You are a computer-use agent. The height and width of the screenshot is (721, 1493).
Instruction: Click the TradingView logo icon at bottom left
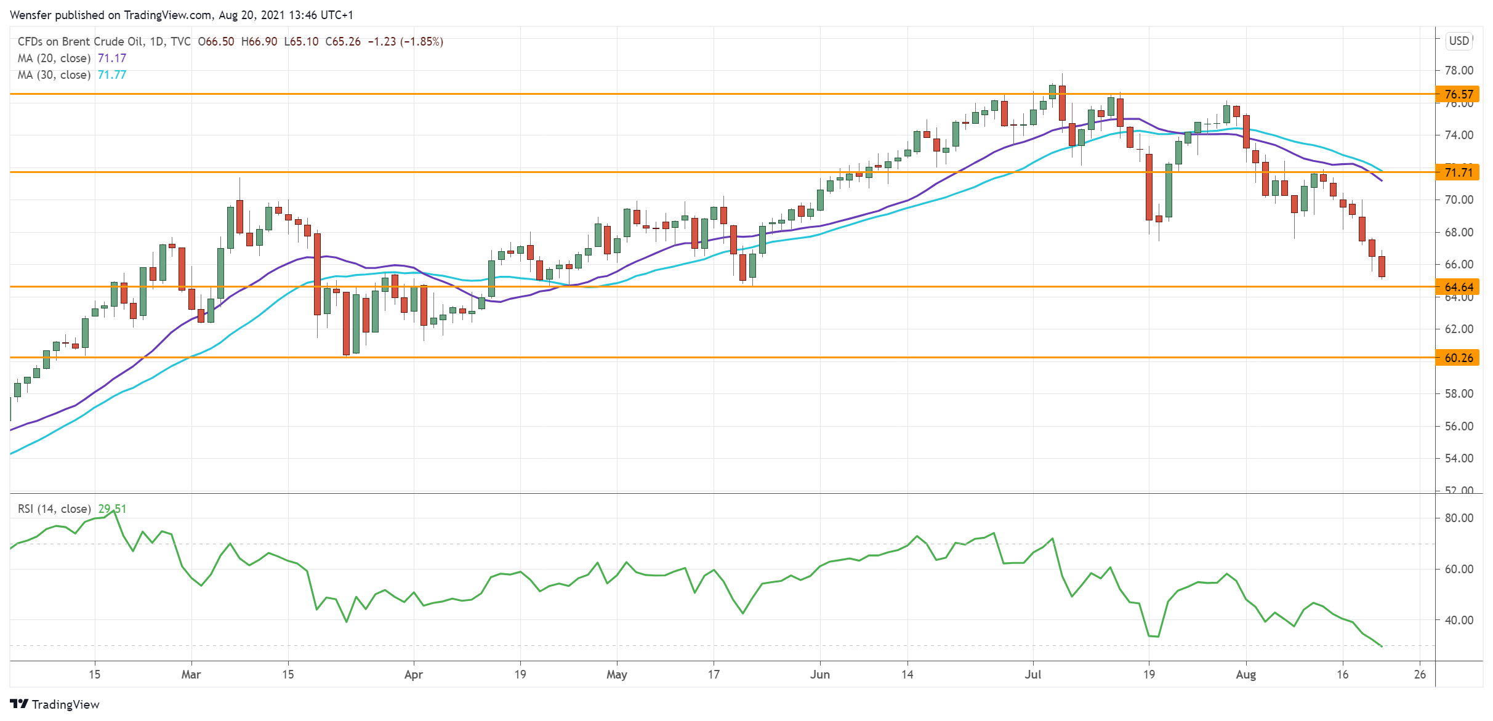(19, 704)
